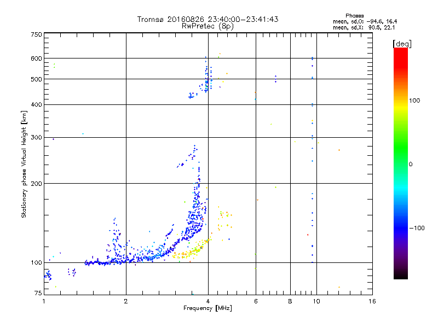Click the subtitle 'RwPretec (8p)'
438x328 pixels.
coord(208,26)
